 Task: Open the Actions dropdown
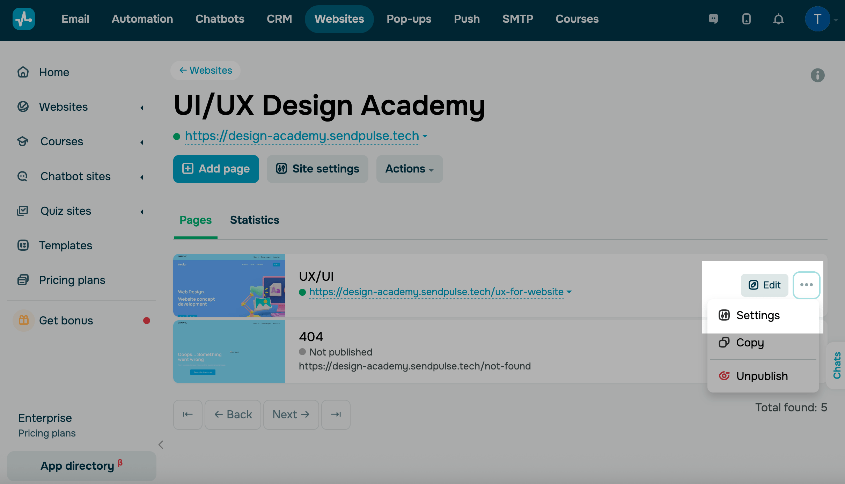(x=409, y=169)
